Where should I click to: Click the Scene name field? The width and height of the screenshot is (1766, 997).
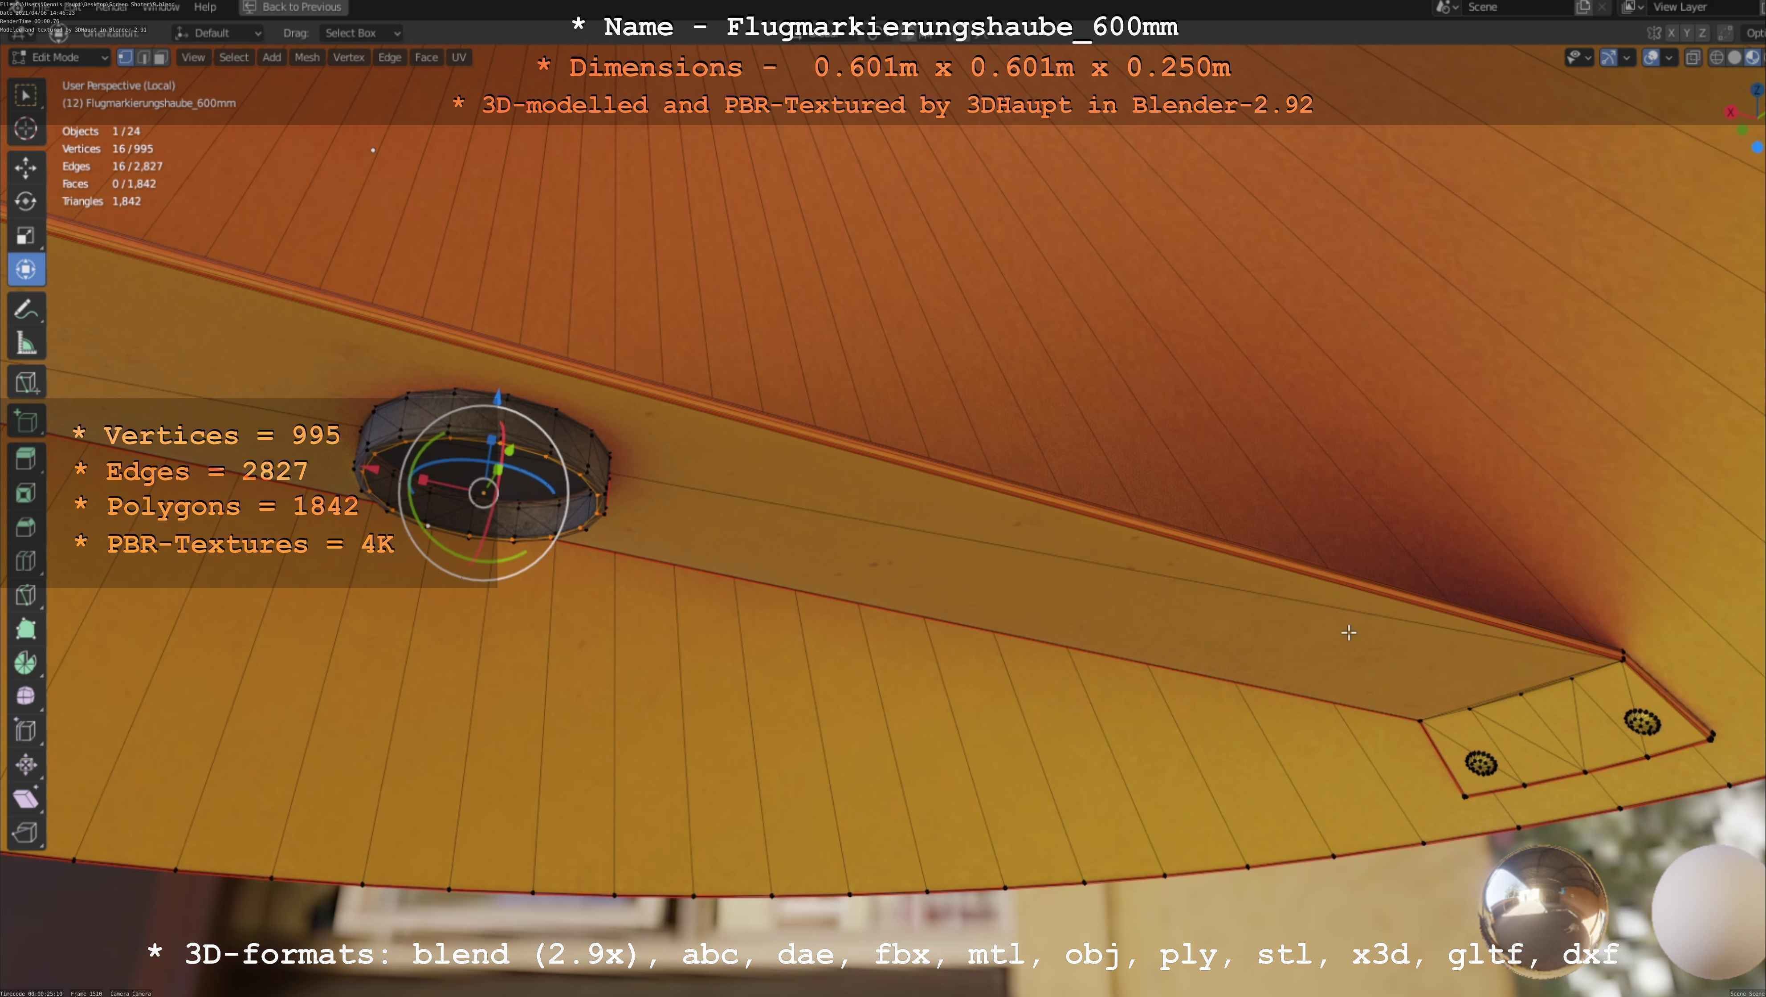pyautogui.click(x=1518, y=7)
